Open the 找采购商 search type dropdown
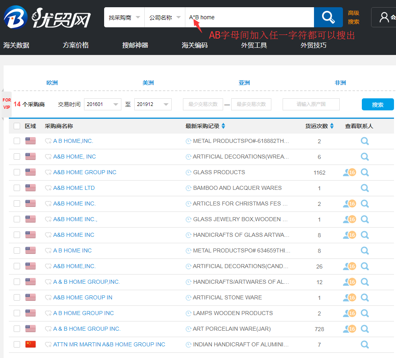Screen dimensions: 396x358 pos(124,17)
